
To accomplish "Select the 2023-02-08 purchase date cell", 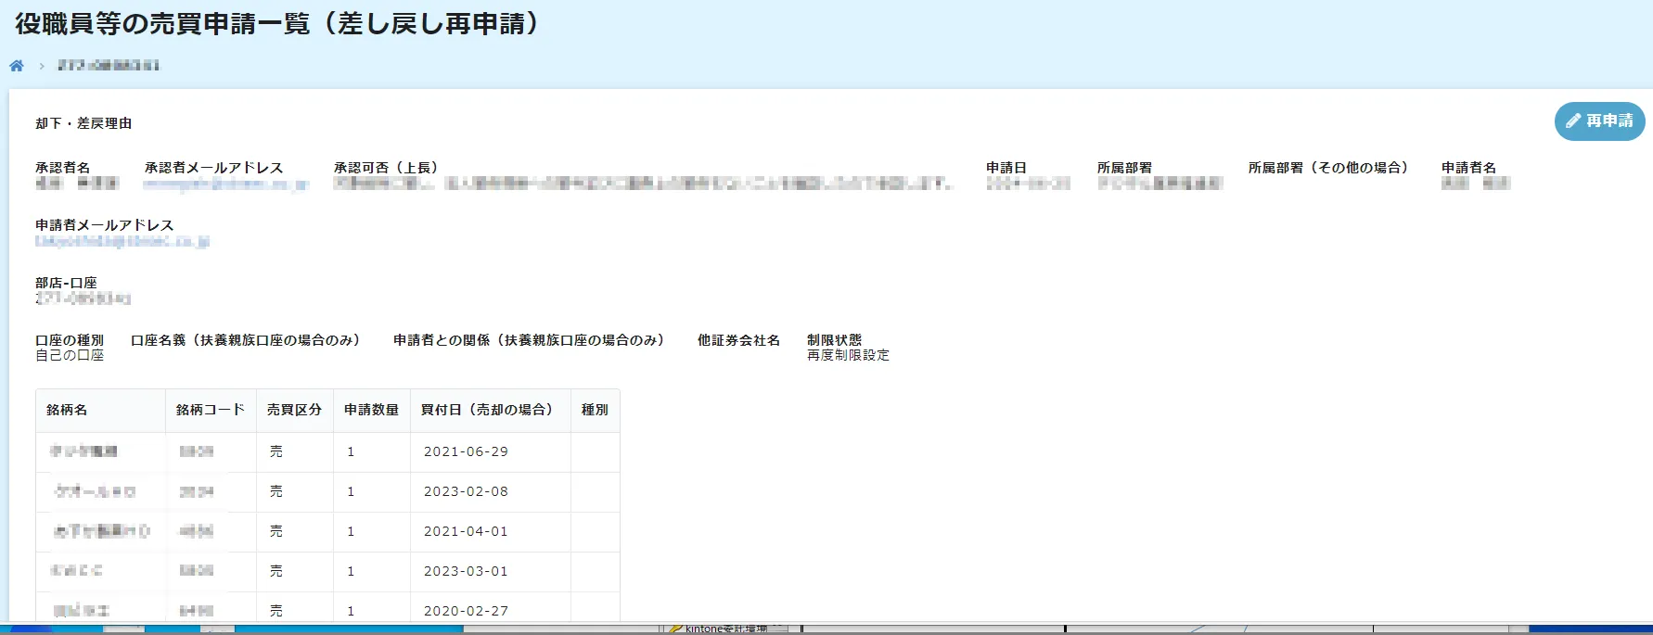I will (466, 491).
